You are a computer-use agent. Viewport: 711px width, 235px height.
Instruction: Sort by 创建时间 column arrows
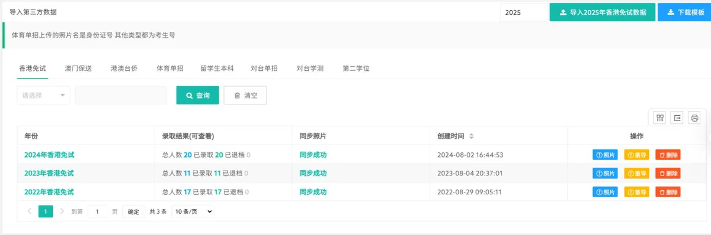pos(472,136)
